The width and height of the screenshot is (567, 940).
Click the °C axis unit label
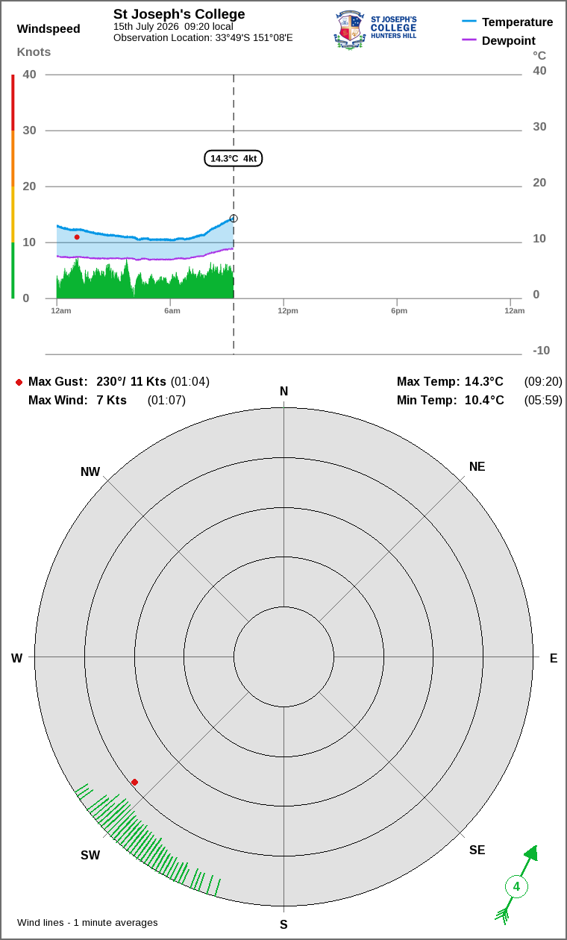(x=539, y=55)
